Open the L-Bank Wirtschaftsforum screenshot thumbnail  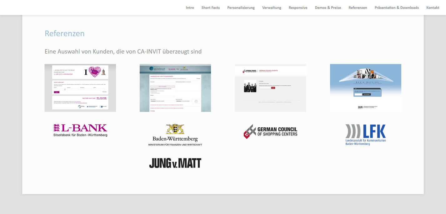[80, 88]
